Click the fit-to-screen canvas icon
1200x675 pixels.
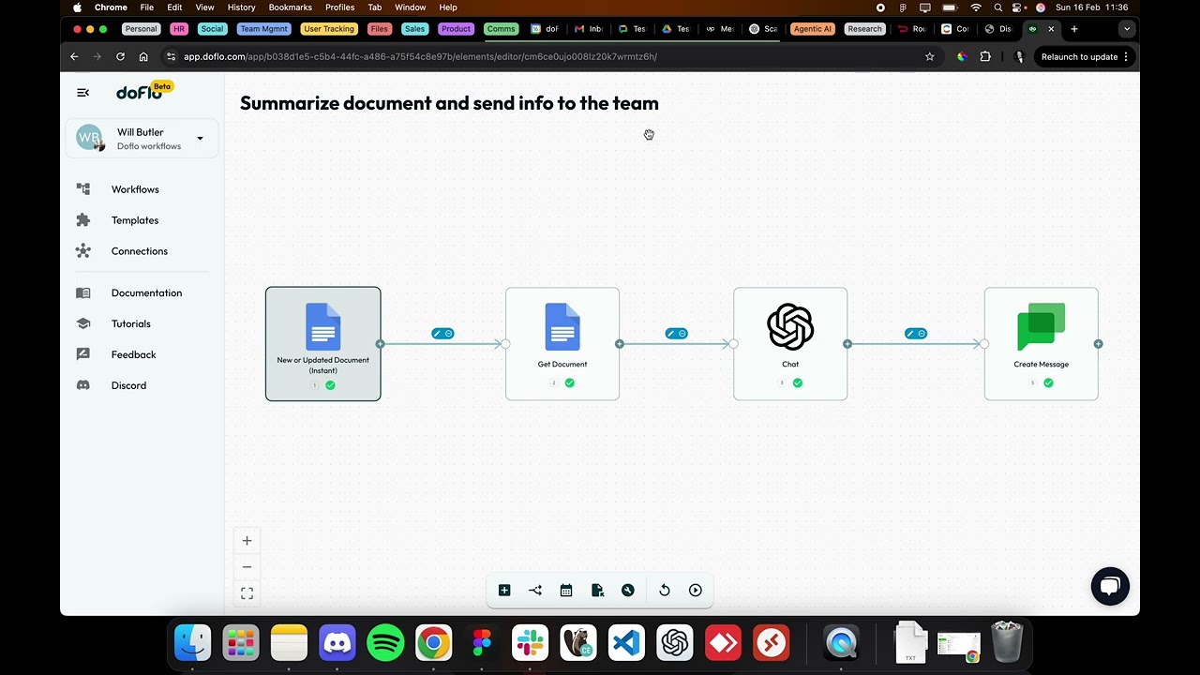[247, 593]
